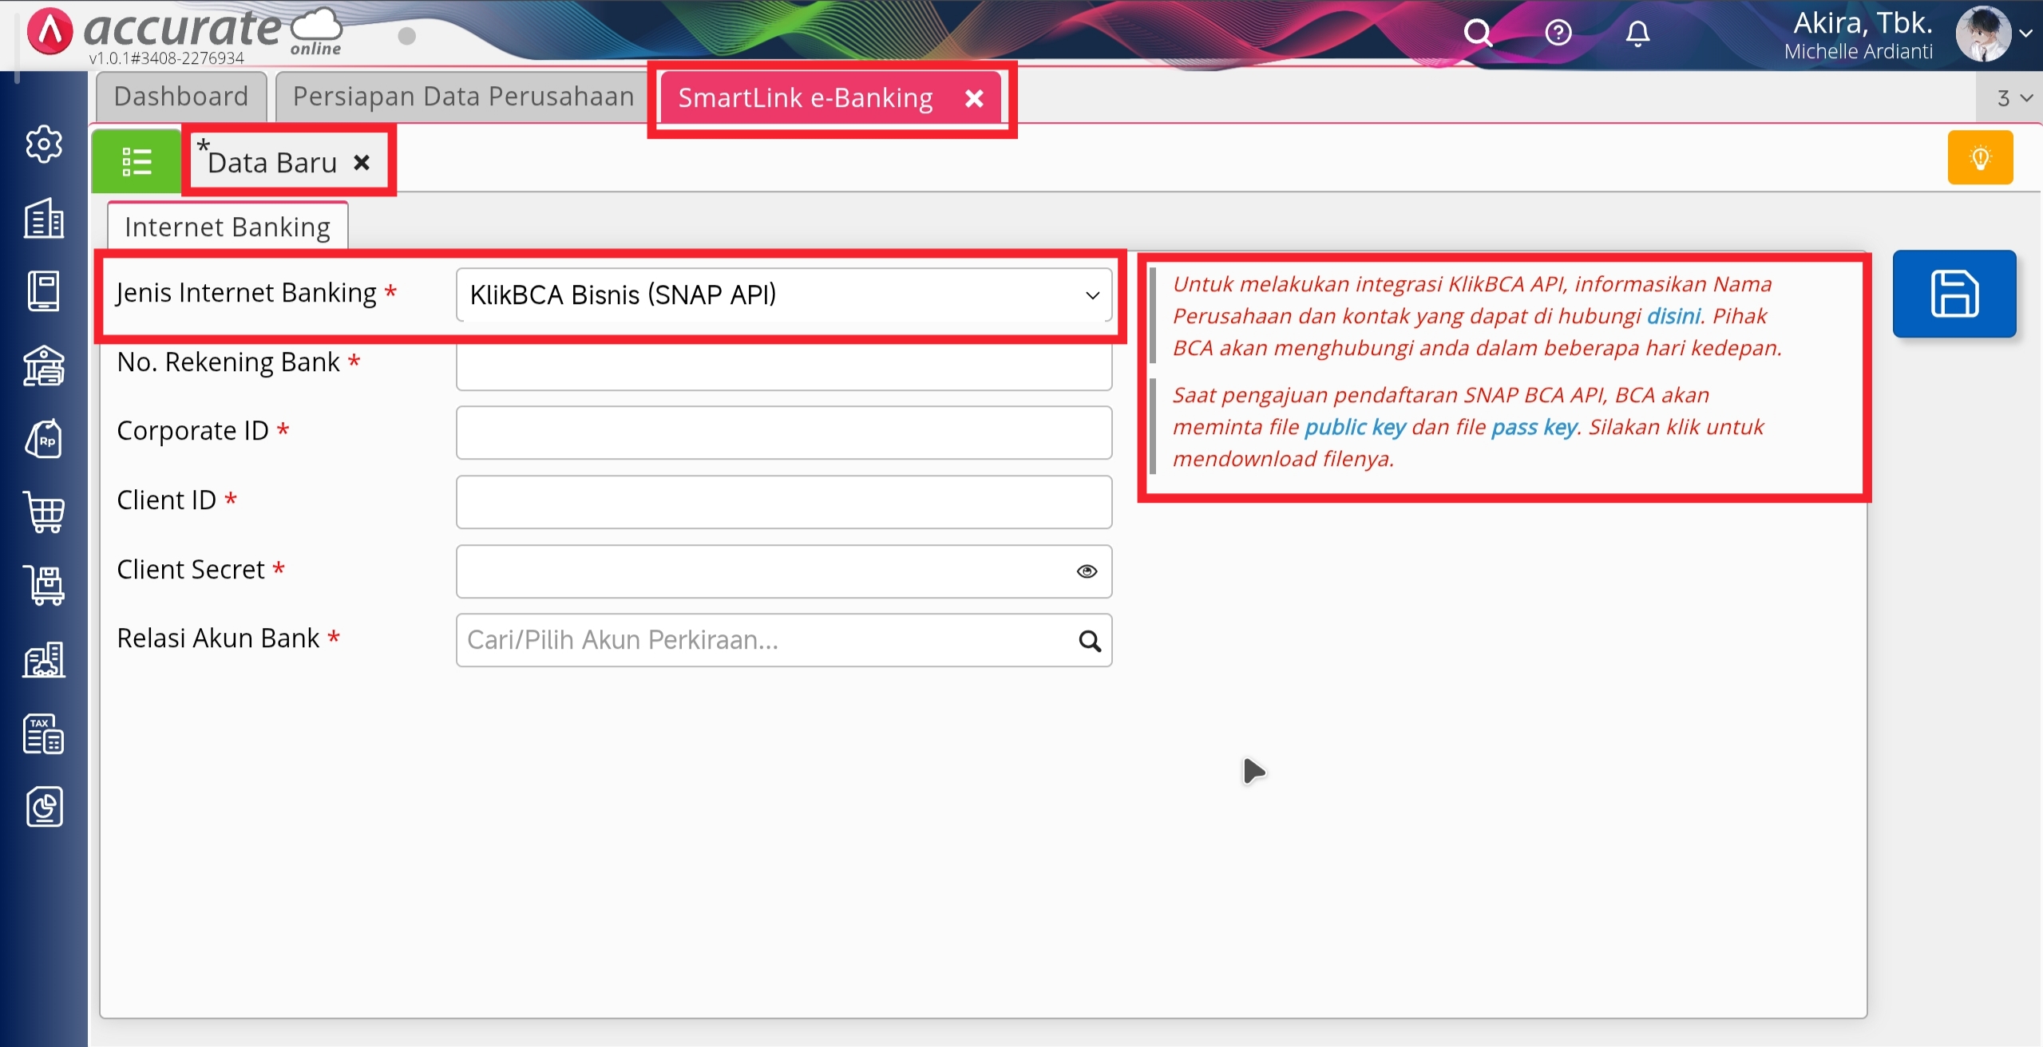
Task: Click the orange lightbulb tips button
Action: pos(1979,158)
